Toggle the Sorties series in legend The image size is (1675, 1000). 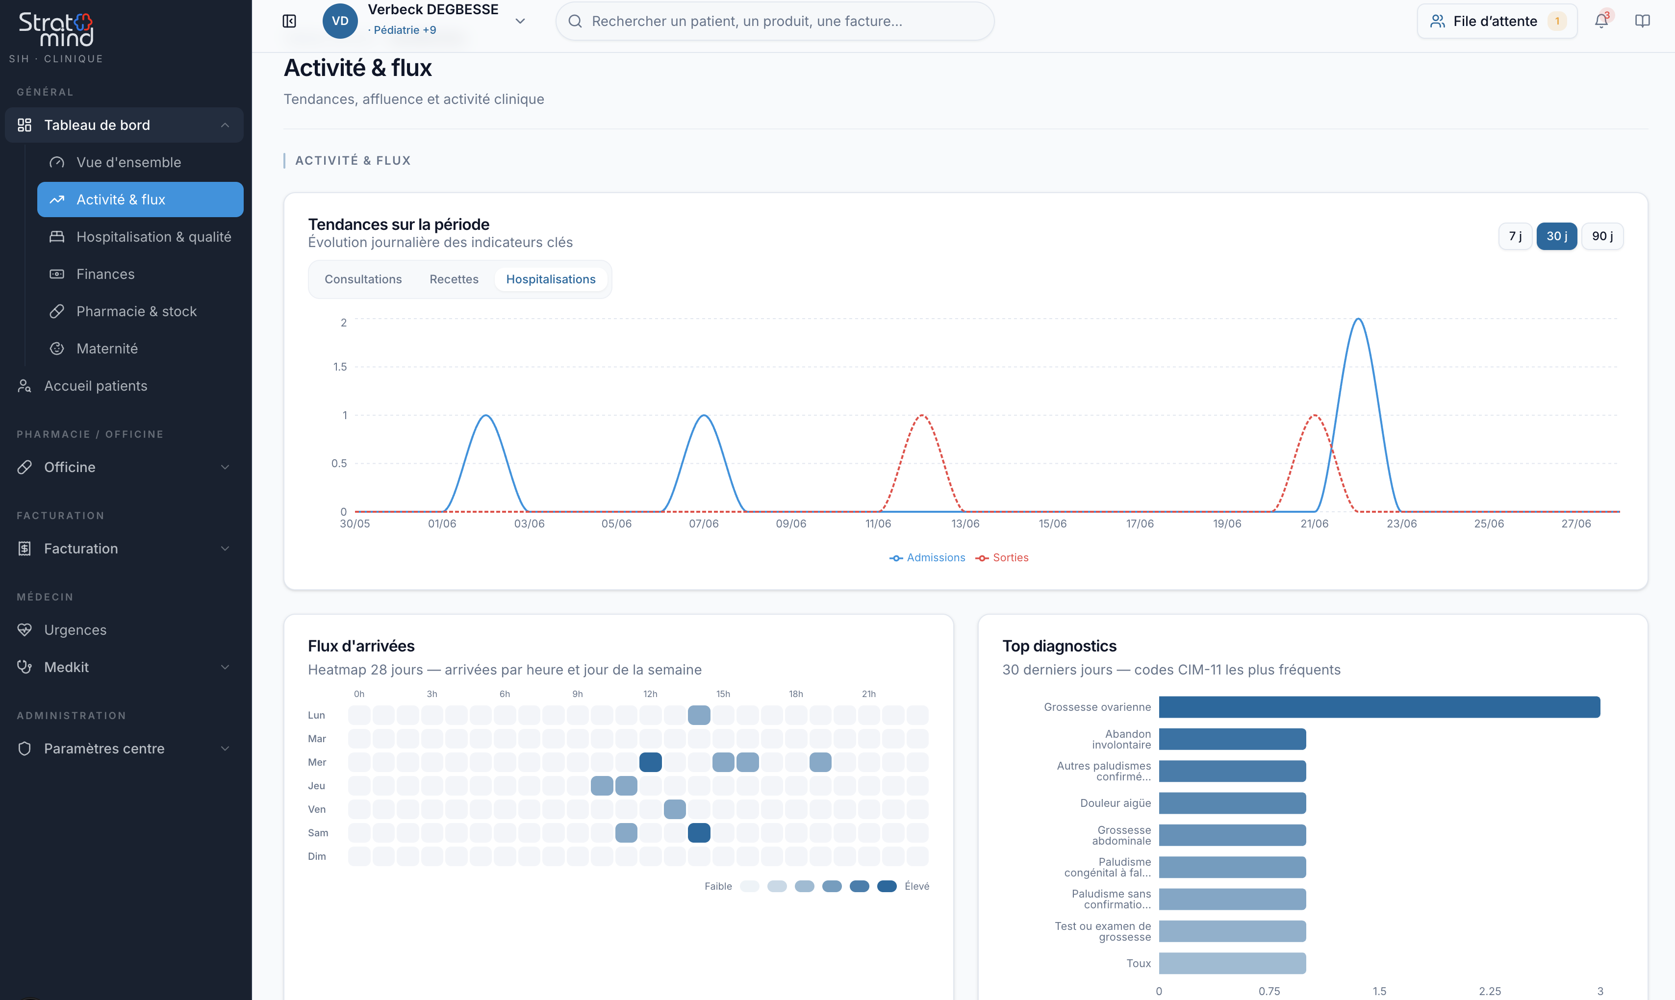pyautogui.click(x=1002, y=557)
